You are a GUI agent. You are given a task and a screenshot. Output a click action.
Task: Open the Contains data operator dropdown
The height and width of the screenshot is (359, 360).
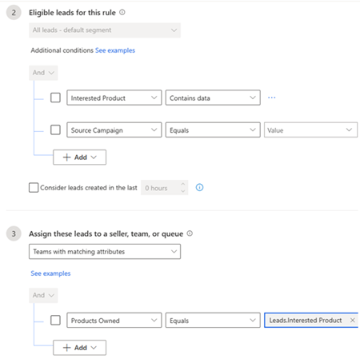[x=213, y=98]
